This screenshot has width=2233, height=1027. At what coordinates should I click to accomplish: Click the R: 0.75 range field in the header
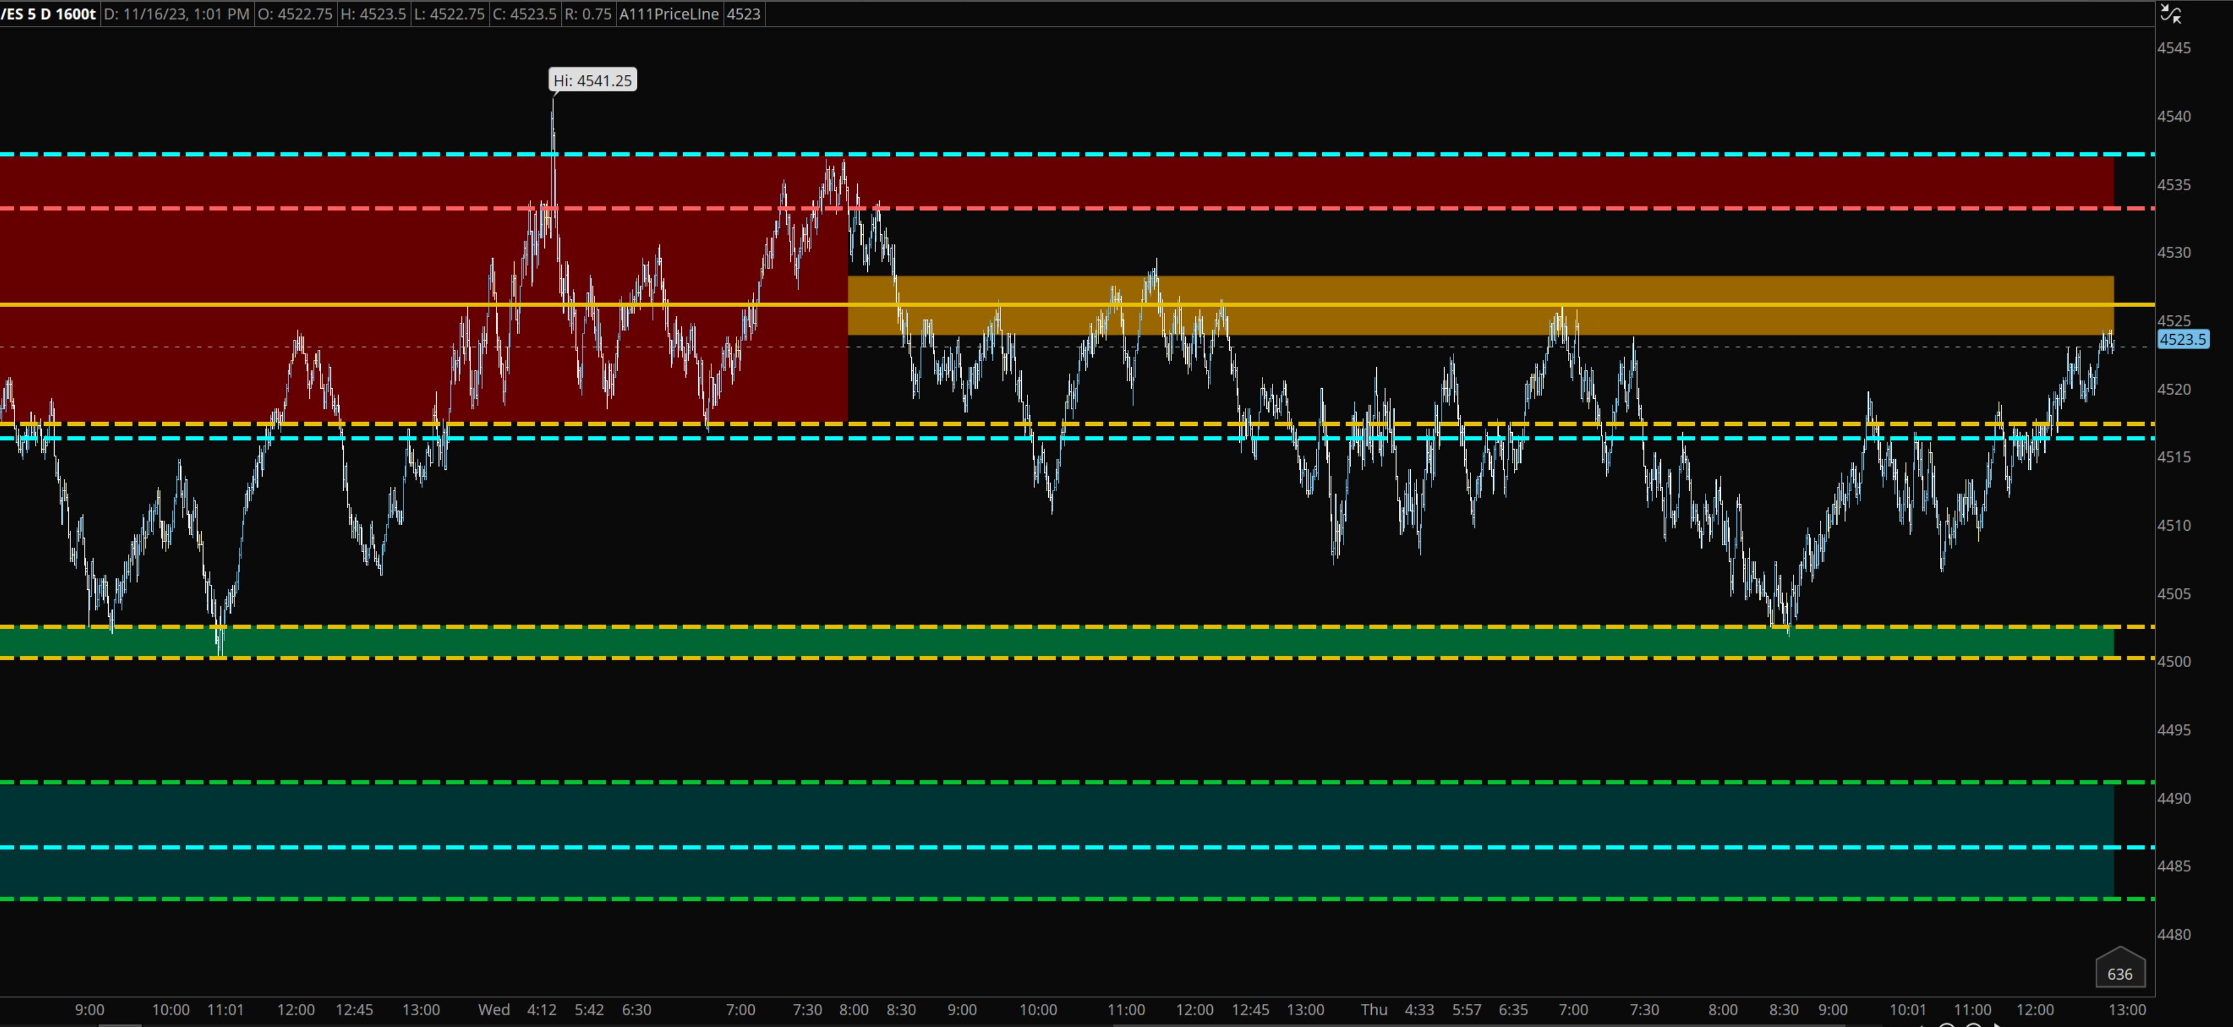590,14
